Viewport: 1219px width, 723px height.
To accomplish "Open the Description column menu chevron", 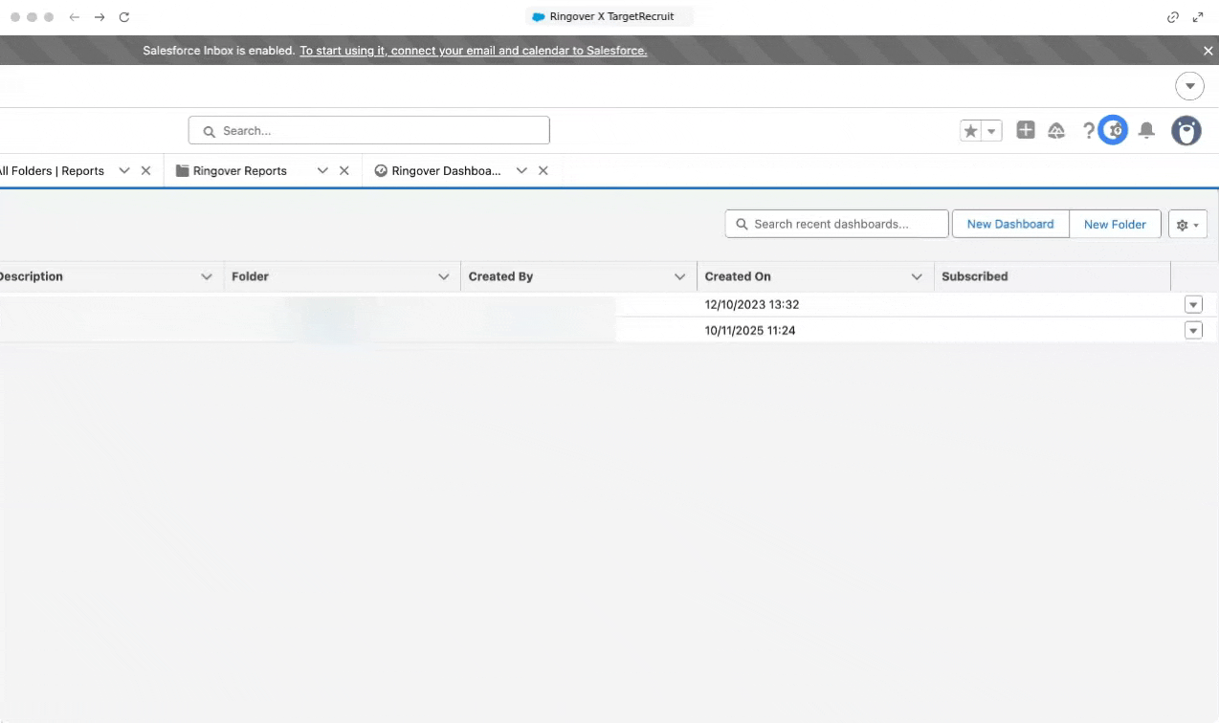I will point(207,276).
